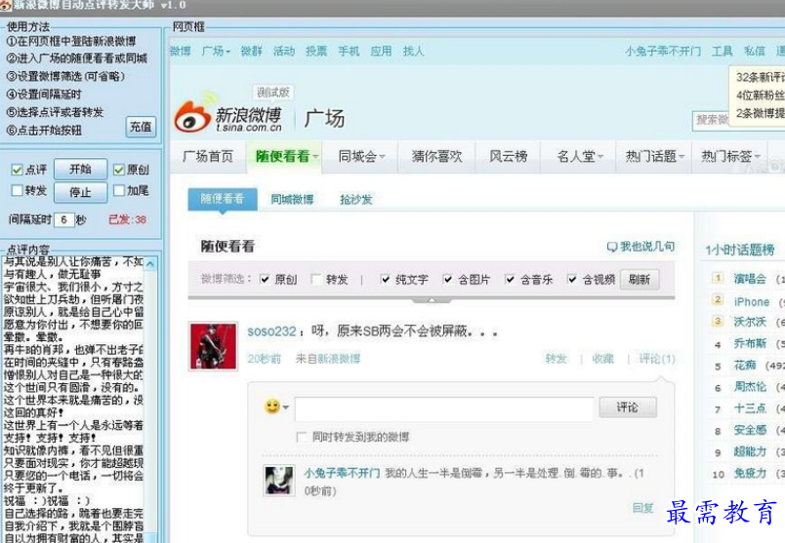Screen dimensions: 785x543
Task: Open the 找人 link
Action: [x=413, y=51]
